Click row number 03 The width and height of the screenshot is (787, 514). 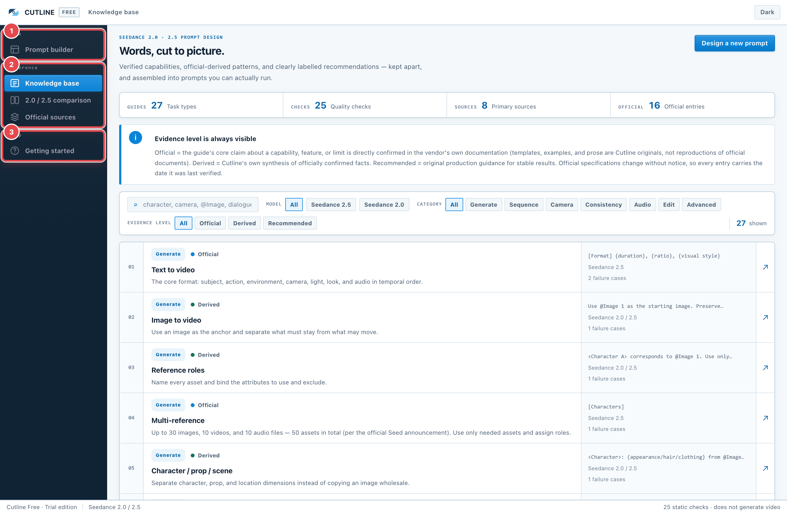[131, 367]
